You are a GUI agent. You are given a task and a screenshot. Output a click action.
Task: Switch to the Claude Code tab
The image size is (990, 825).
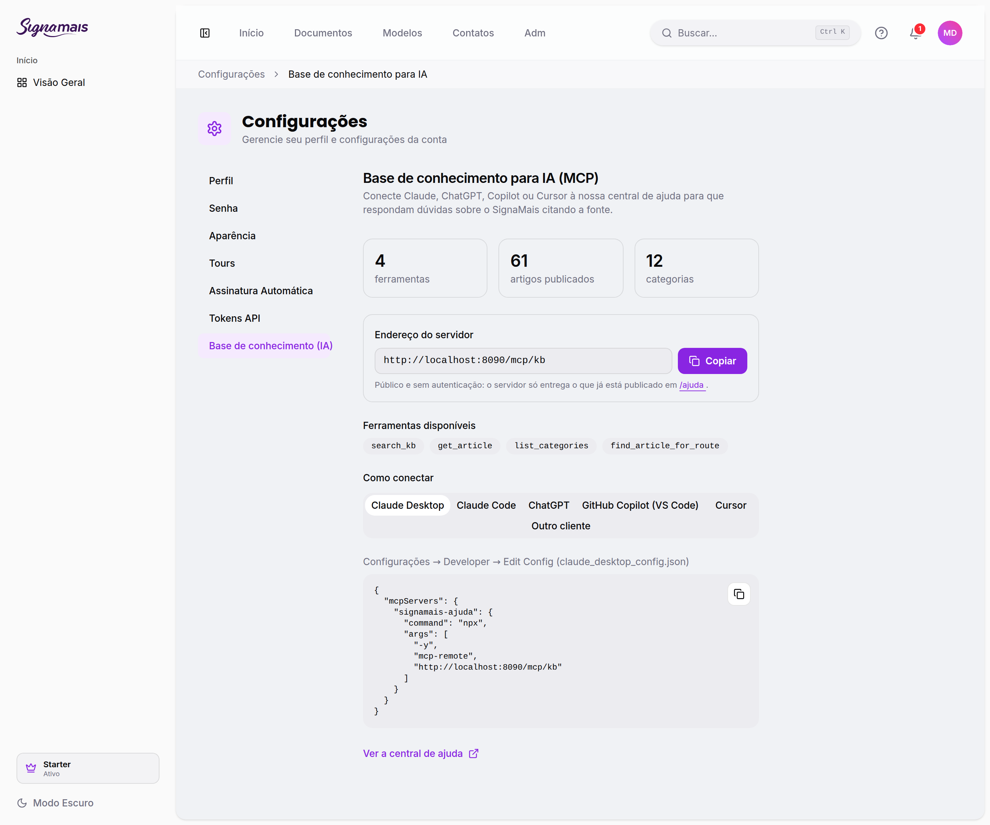486,505
